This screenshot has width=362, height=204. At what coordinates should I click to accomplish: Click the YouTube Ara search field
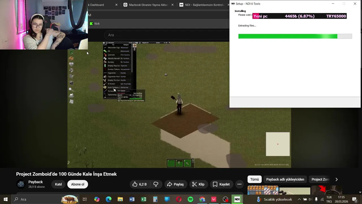[x=167, y=35]
